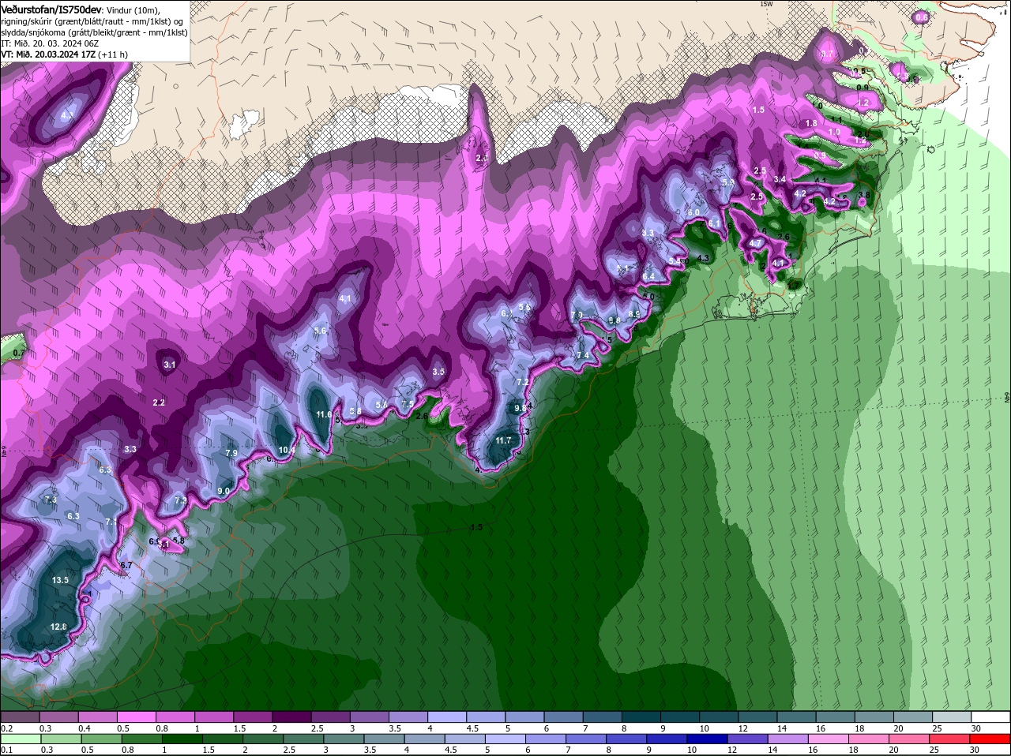The image size is (1011, 756).
Task: Pick the 1.5–2 swatch in snow legend row
Action: tap(253, 717)
